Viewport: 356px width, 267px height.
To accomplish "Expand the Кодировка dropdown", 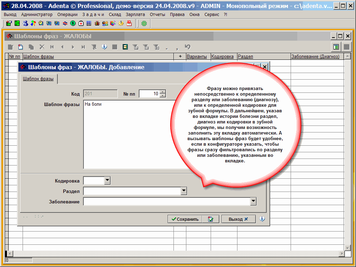I will [107, 180].
